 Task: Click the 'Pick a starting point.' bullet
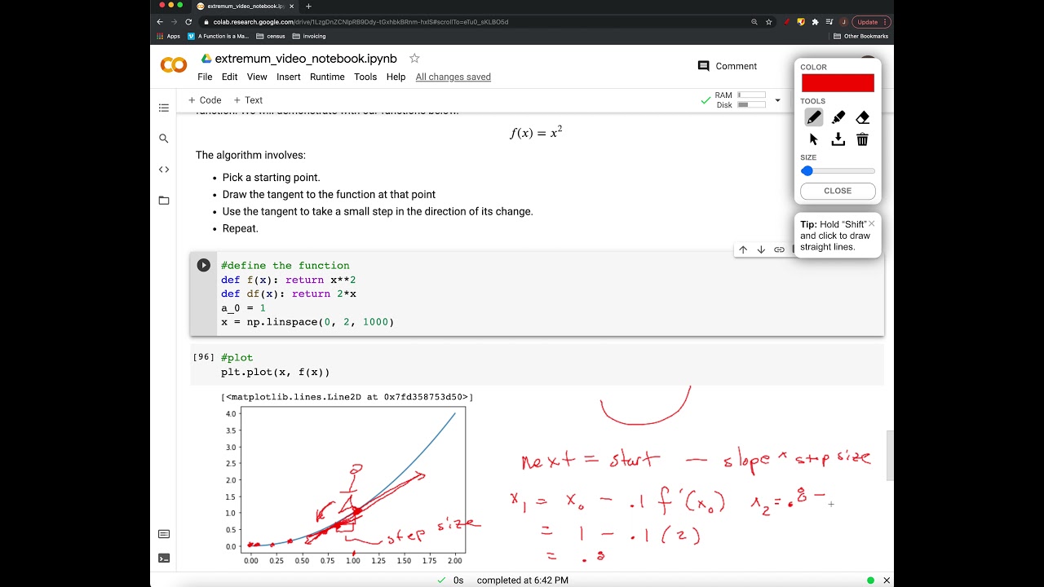tap(271, 177)
